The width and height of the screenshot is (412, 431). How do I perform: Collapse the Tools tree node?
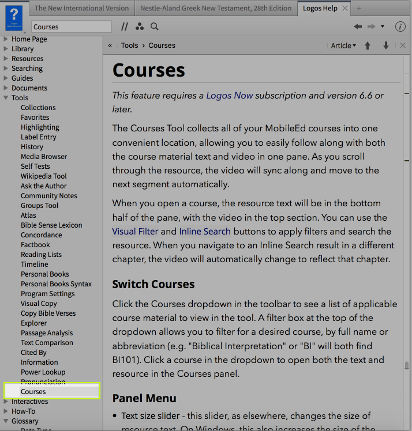[x=6, y=97]
